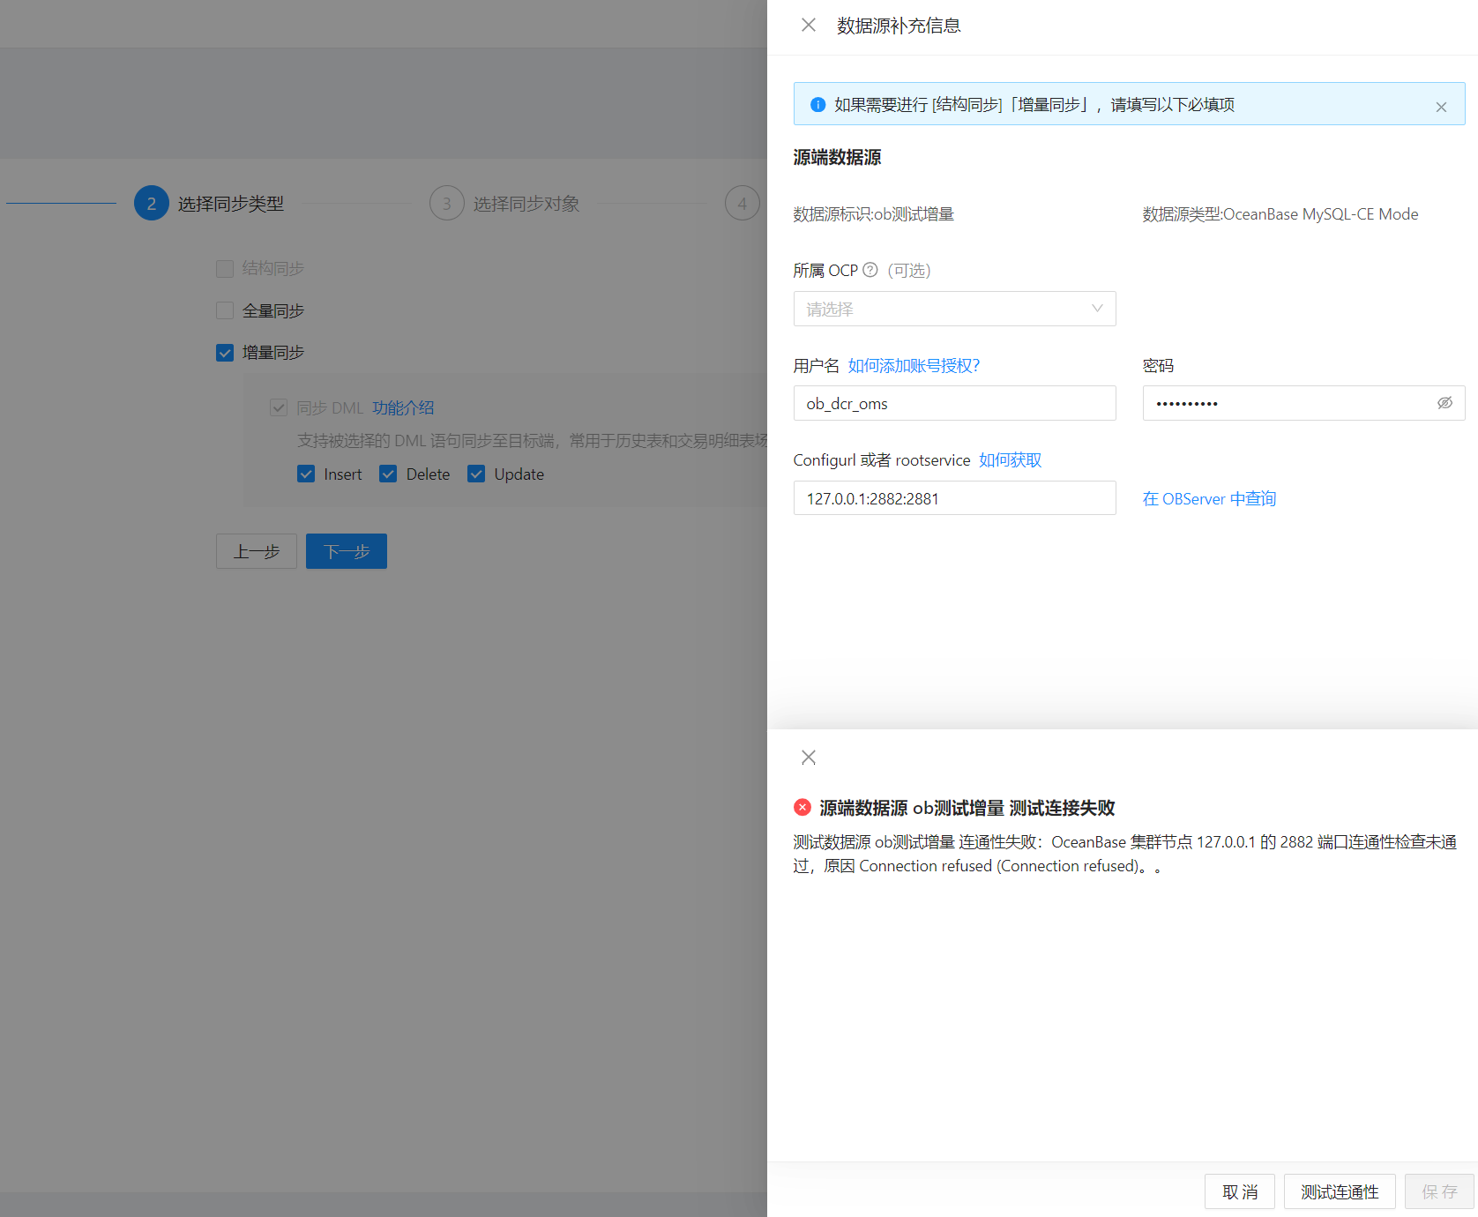
Task: Uncheck the 增量同步 checkbox
Action: [225, 353]
